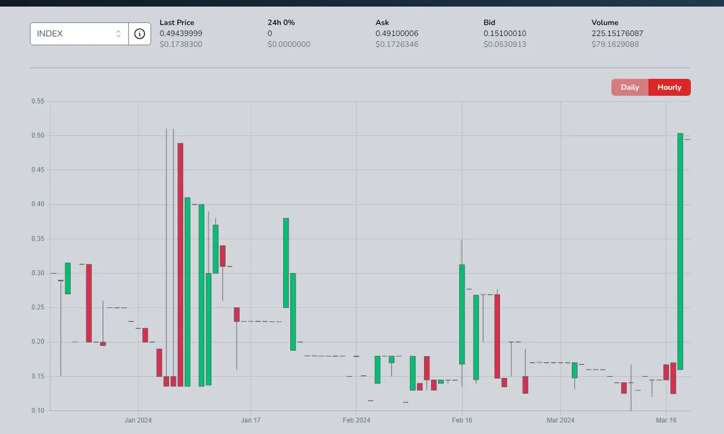This screenshot has width=724, height=434.
Task: Click the tall green candle reaching 0.50
Action: pyautogui.click(x=680, y=252)
